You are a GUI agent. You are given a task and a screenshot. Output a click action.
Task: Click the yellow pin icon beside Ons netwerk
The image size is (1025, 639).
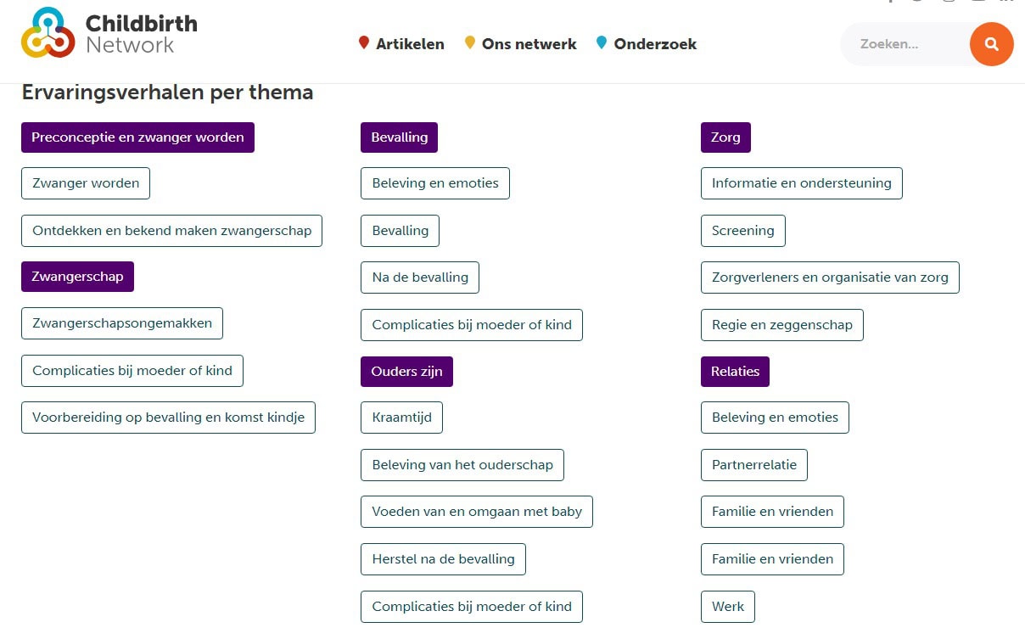pyautogui.click(x=470, y=42)
